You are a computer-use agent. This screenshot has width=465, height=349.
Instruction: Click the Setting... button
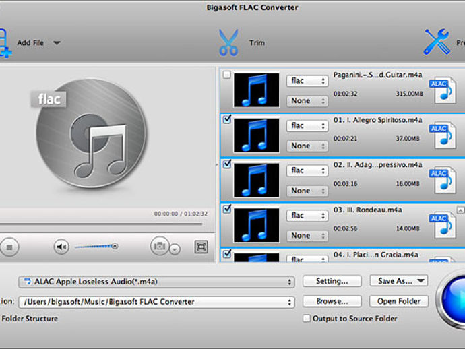pos(332,281)
